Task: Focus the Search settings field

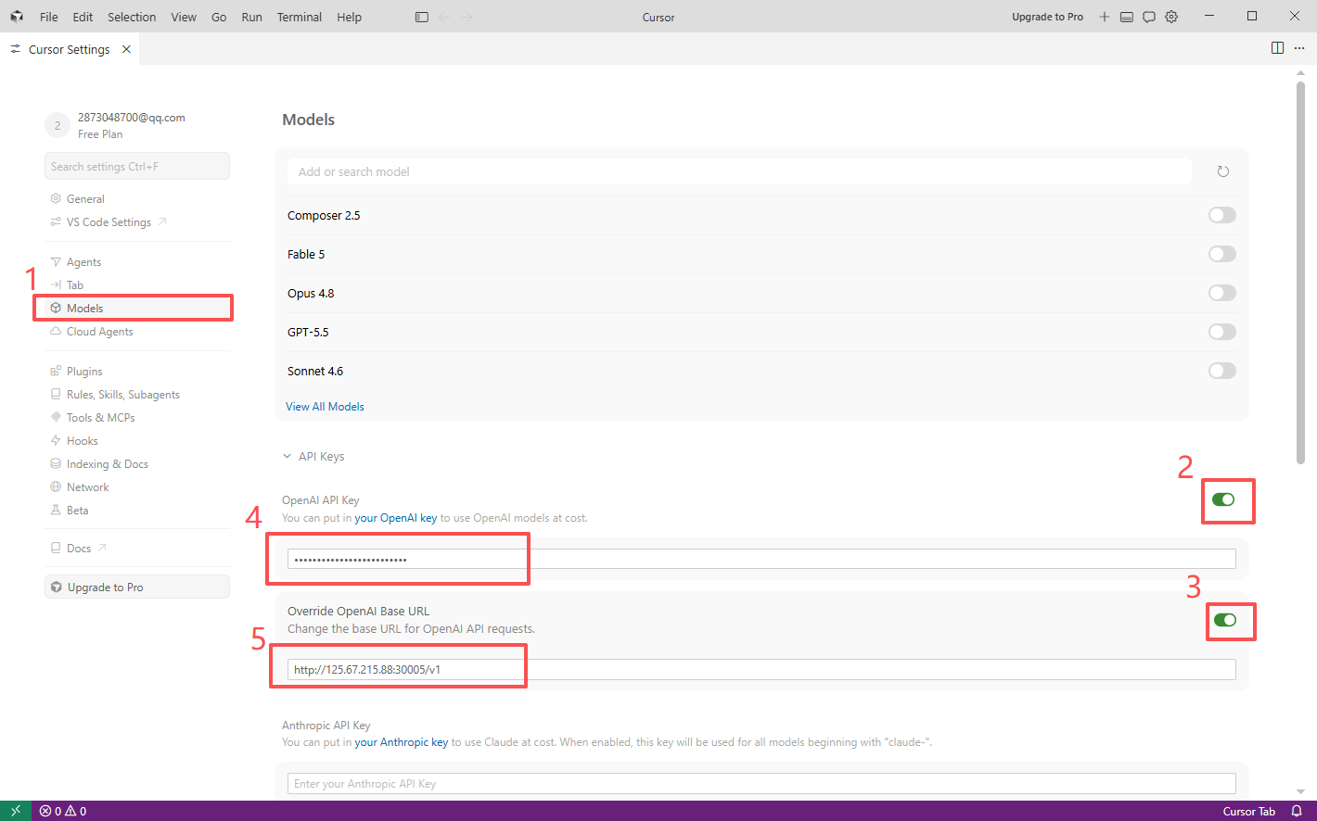Action: coord(137,167)
